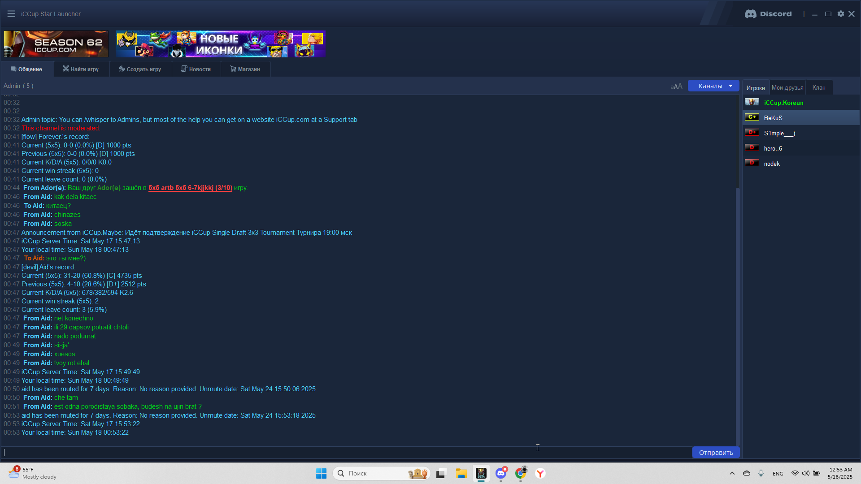Click the Season 62 iCCup banner
This screenshot has height=484, width=861.
tap(56, 44)
